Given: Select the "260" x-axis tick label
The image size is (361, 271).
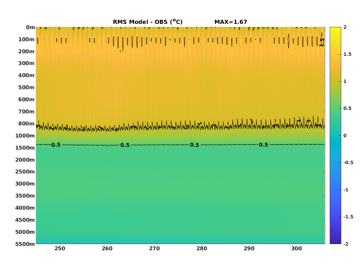Looking at the screenshot, I should (107, 249).
